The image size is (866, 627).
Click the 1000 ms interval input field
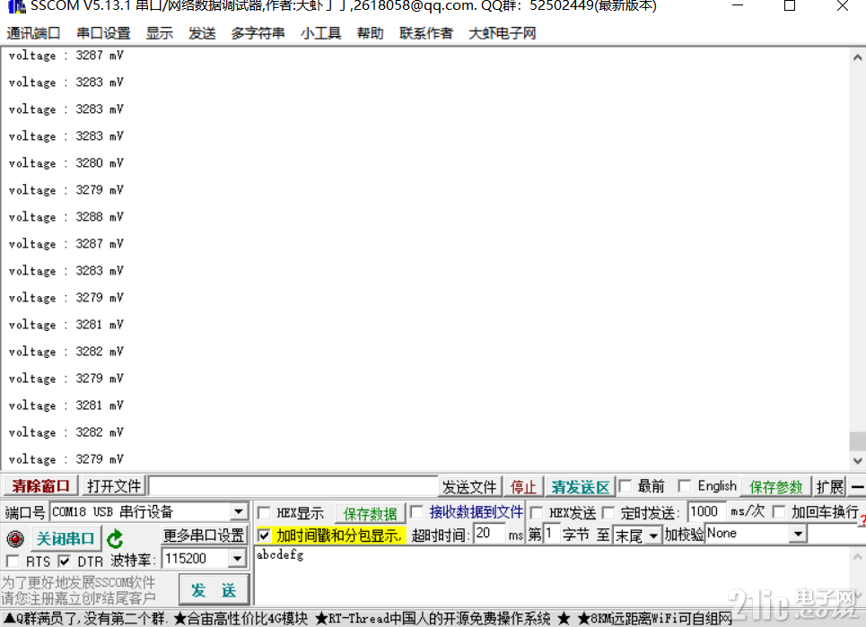coord(706,511)
